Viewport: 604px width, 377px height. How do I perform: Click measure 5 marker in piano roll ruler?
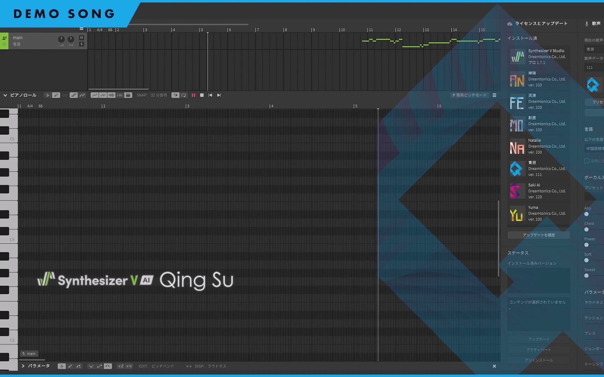point(356,106)
